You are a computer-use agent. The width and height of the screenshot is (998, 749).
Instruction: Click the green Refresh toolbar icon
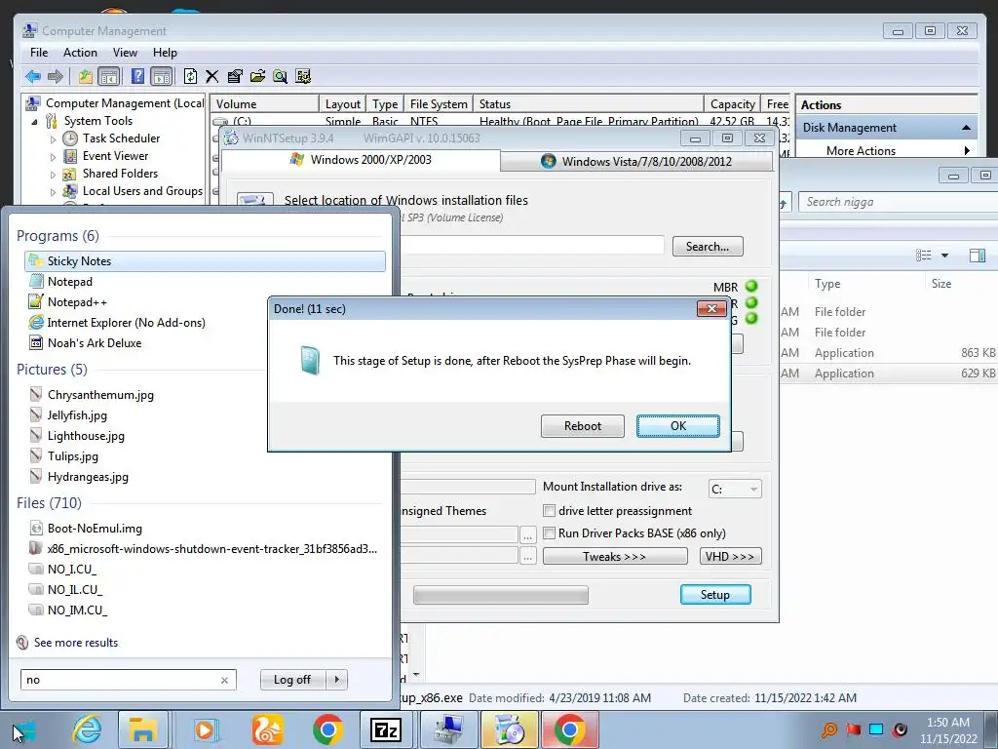pyautogui.click(x=190, y=77)
